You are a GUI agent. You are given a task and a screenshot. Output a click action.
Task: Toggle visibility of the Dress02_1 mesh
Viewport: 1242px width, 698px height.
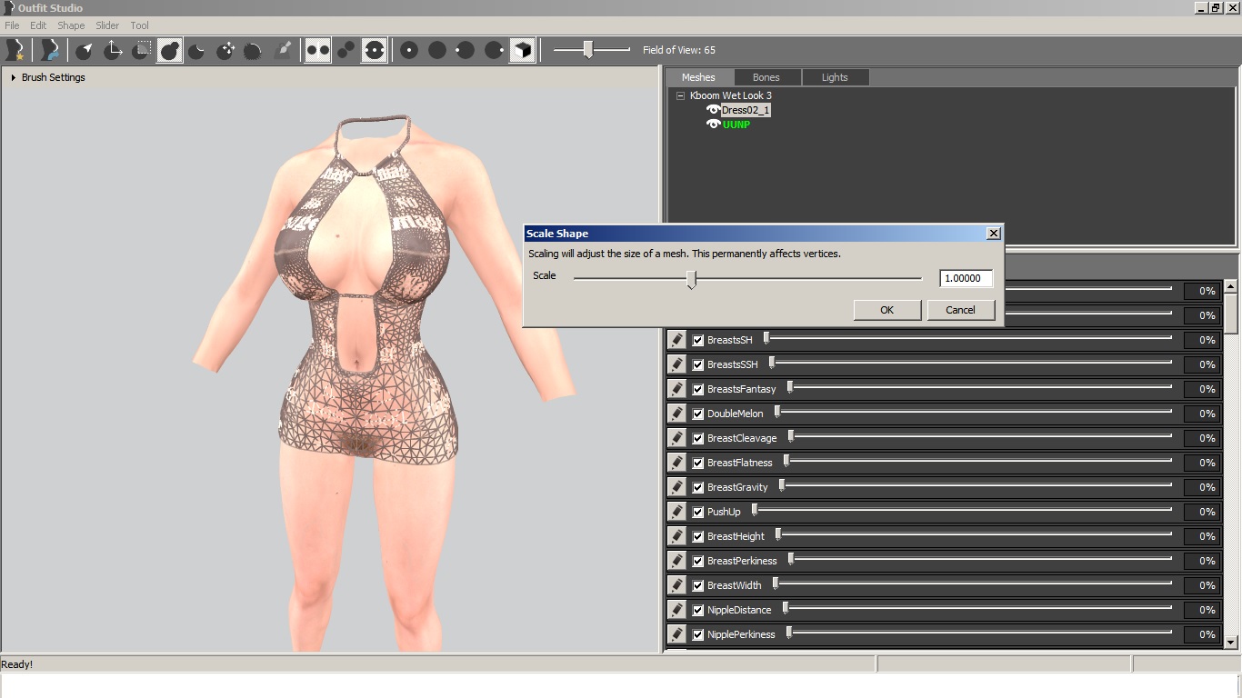714,110
